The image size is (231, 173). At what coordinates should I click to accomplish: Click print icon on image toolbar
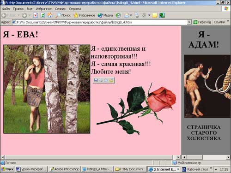pyautogui.click(x=101, y=80)
